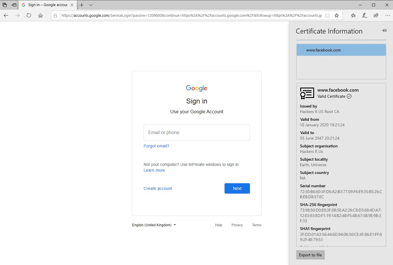Go forward with the arrow button

(17, 15)
